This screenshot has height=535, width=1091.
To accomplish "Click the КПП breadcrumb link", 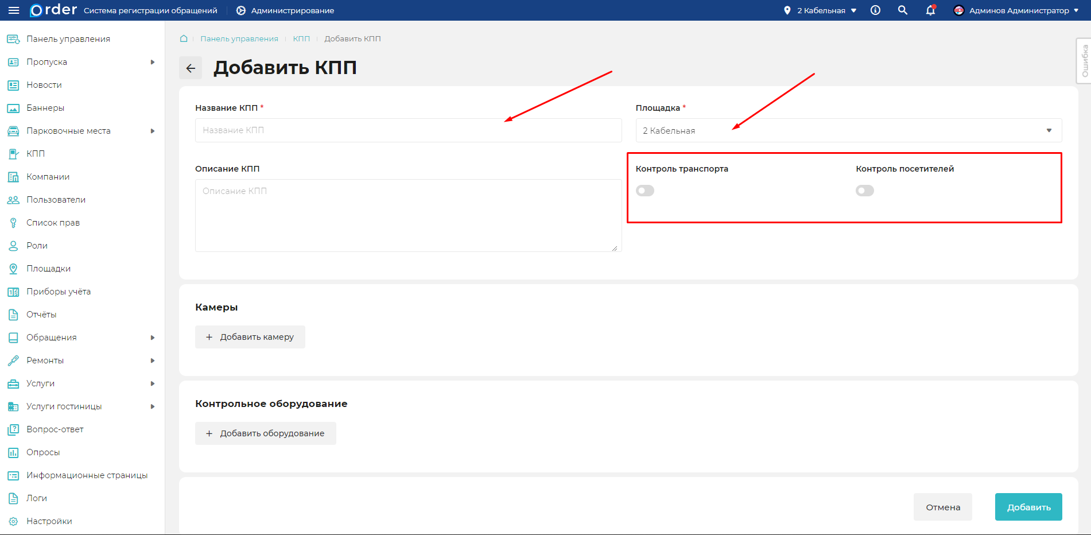I will (301, 38).
